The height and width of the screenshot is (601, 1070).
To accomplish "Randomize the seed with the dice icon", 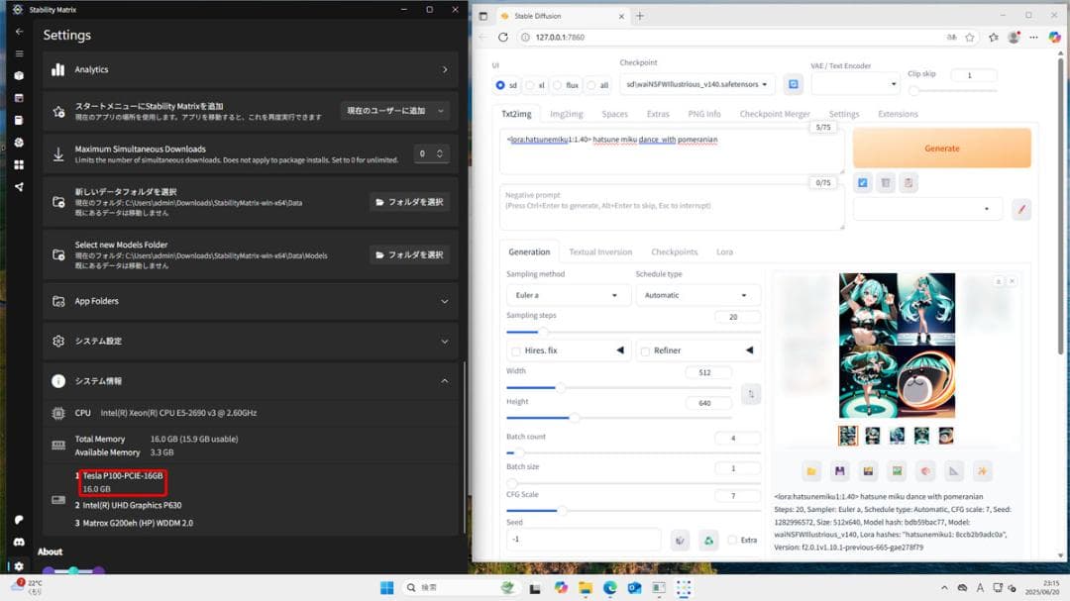I will [680, 540].
